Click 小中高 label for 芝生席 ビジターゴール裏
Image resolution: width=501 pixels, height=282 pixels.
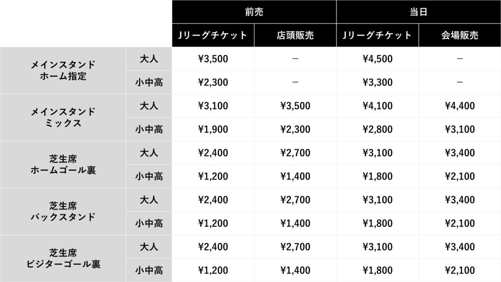[x=149, y=270]
